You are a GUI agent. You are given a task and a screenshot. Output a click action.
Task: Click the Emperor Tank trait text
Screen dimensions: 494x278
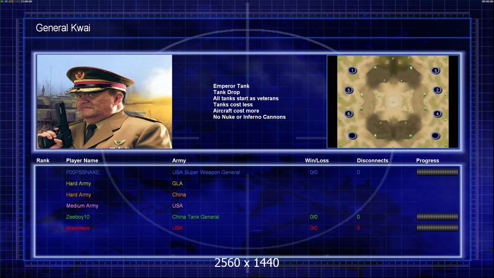[231, 86]
